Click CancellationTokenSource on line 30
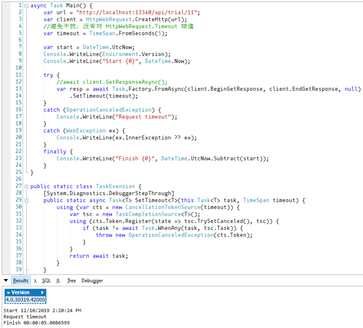 pyautogui.click(x=163, y=207)
